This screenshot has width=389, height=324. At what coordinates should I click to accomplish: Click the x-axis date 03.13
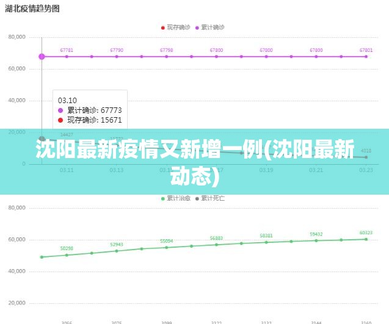pos(117,170)
